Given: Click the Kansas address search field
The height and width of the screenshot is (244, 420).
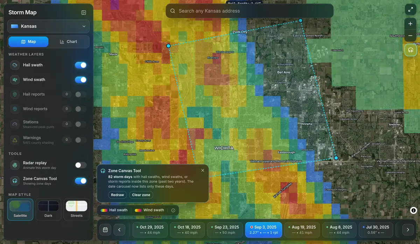Looking at the screenshot, I should tap(250, 11).
